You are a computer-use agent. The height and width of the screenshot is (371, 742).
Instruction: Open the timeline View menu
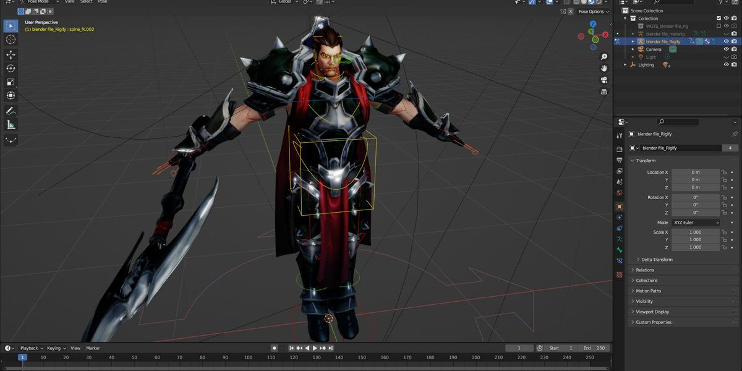[x=75, y=348]
